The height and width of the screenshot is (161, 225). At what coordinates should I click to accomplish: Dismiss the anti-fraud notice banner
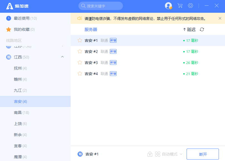coord(220,18)
